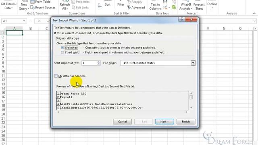Select the Delimited radio option
The width and height of the screenshot is (258, 145).
click(x=62, y=48)
